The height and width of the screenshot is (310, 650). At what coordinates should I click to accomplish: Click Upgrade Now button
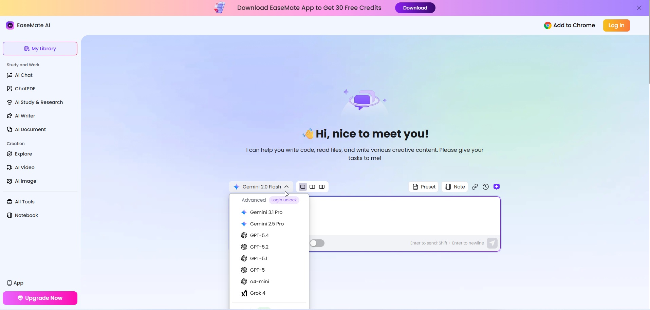tap(40, 298)
